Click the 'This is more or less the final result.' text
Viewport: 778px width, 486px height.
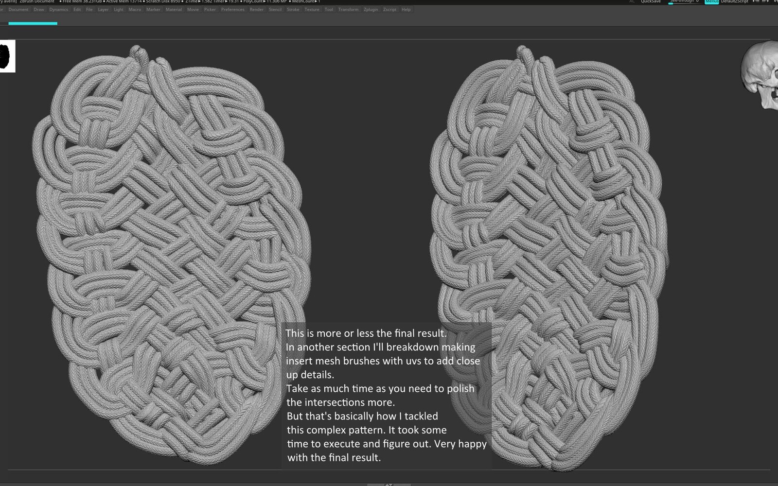tap(366, 333)
